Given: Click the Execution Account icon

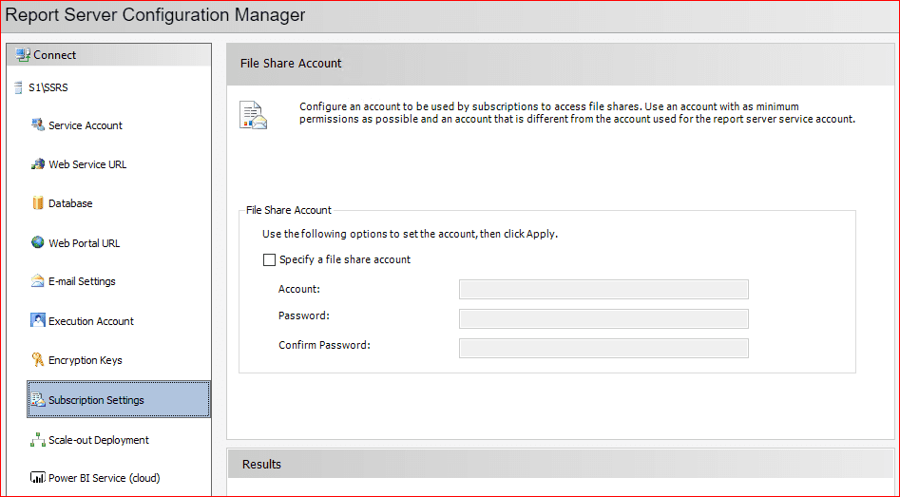Looking at the screenshot, I should pos(38,321).
